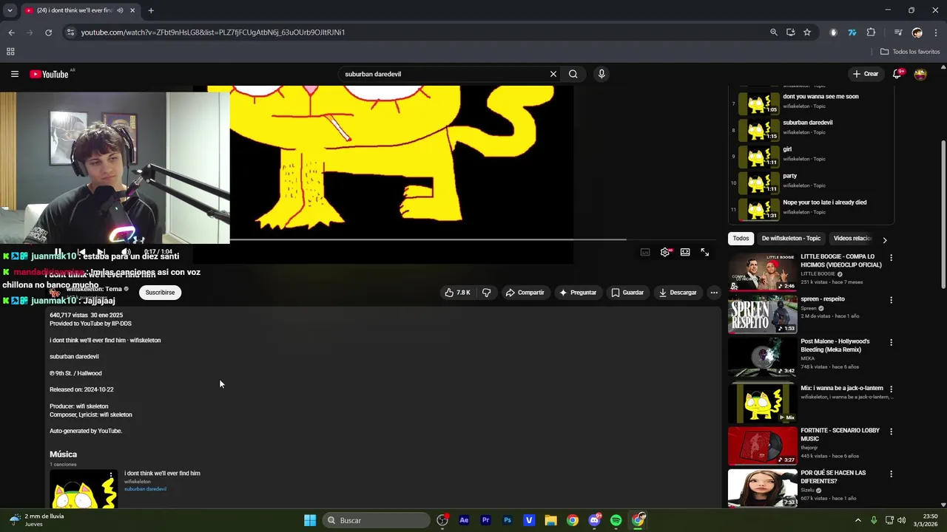Start voice search with the microphone
Viewport: 947px width, 532px height.
601,74
